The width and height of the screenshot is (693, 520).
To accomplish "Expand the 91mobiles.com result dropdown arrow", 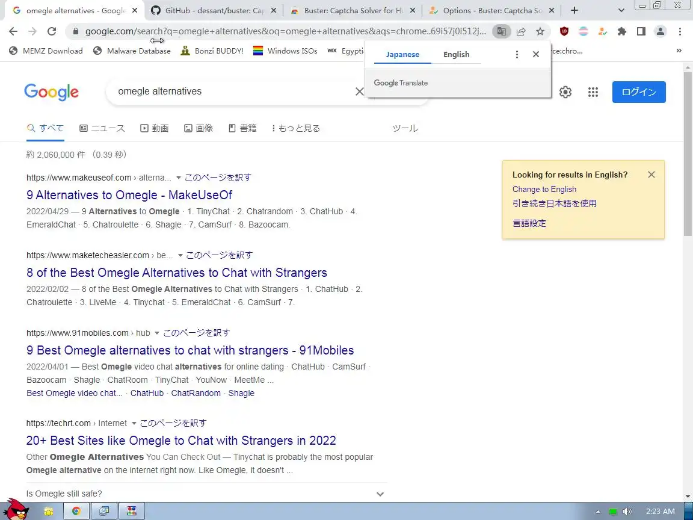I will (157, 333).
